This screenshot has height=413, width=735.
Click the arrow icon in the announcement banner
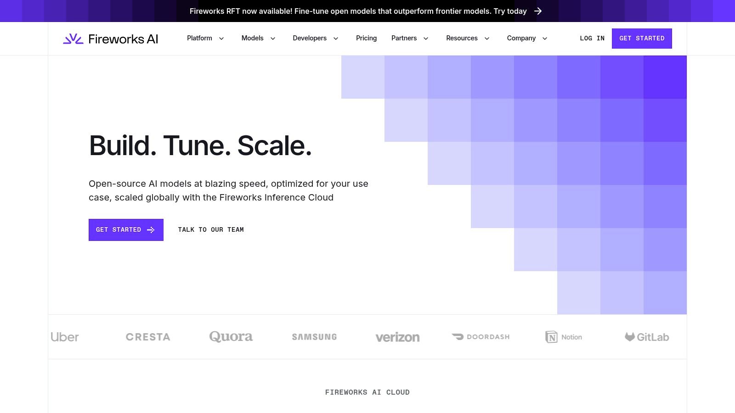[x=538, y=11]
